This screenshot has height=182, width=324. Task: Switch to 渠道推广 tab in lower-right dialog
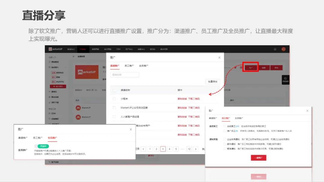point(213,118)
